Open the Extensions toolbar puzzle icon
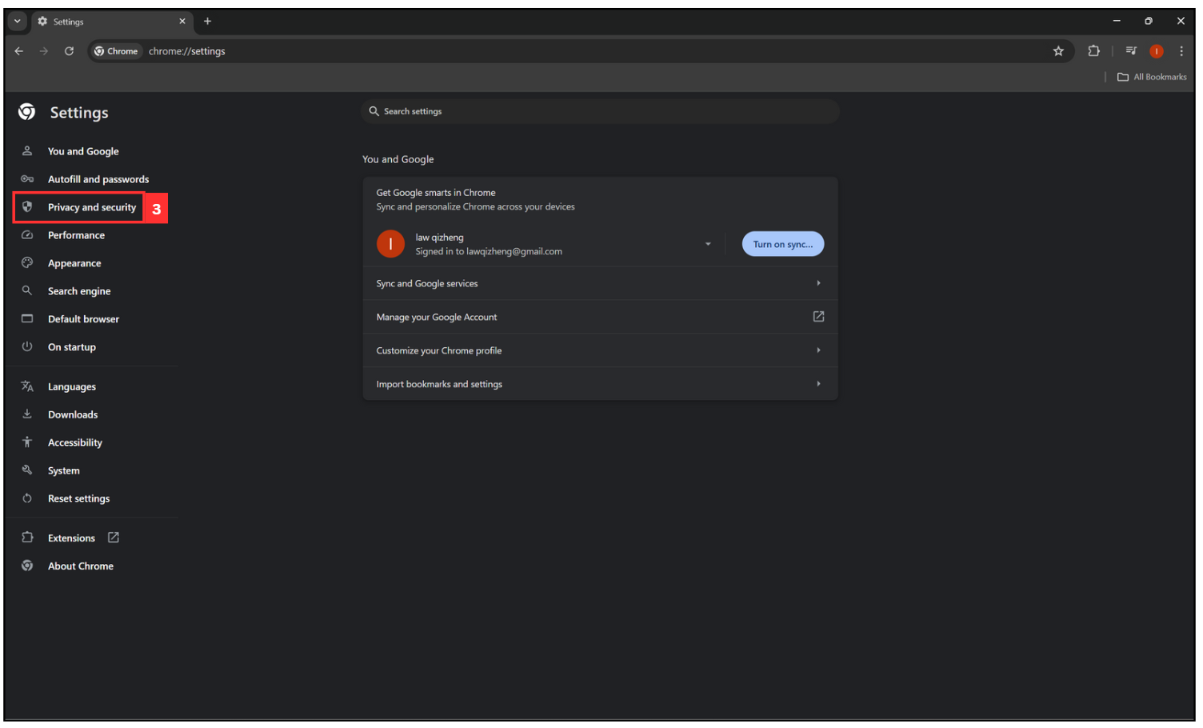This screenshot has width=1203, height=728. click(x=1093, y=50)
